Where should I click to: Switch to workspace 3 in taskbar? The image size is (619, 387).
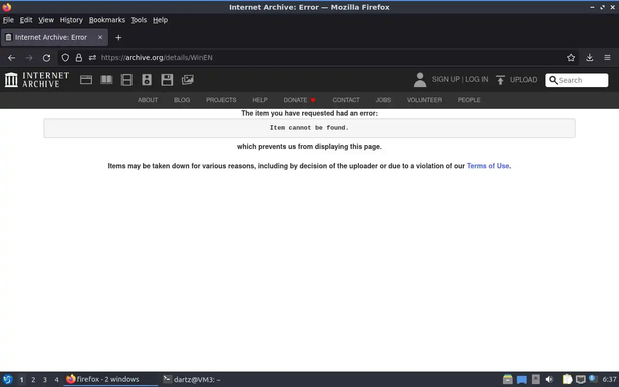click(x=44, y=380)
